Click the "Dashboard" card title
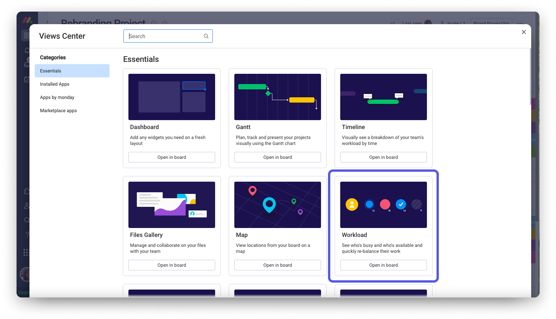556x319 pixels. point(144,127)
